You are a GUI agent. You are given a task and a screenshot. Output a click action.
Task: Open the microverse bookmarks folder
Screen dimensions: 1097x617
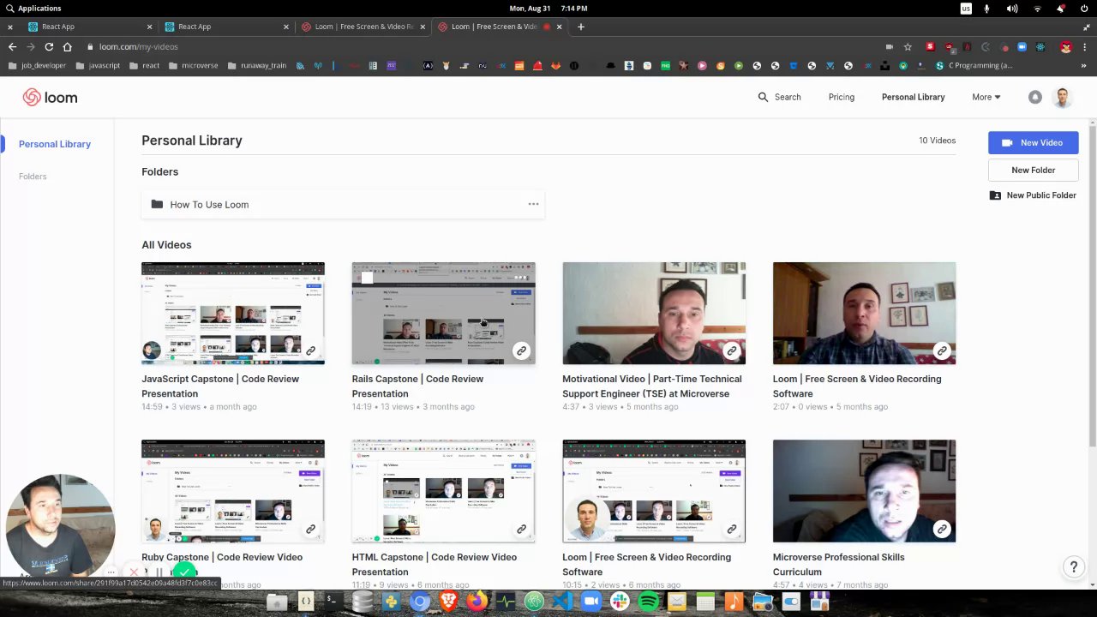pyautogui.click(x=194, y=66)
